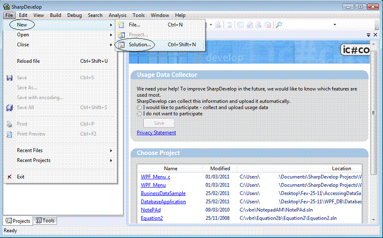Open the BusinessDataSample project link
383x238 pixels.
point(163,194)
